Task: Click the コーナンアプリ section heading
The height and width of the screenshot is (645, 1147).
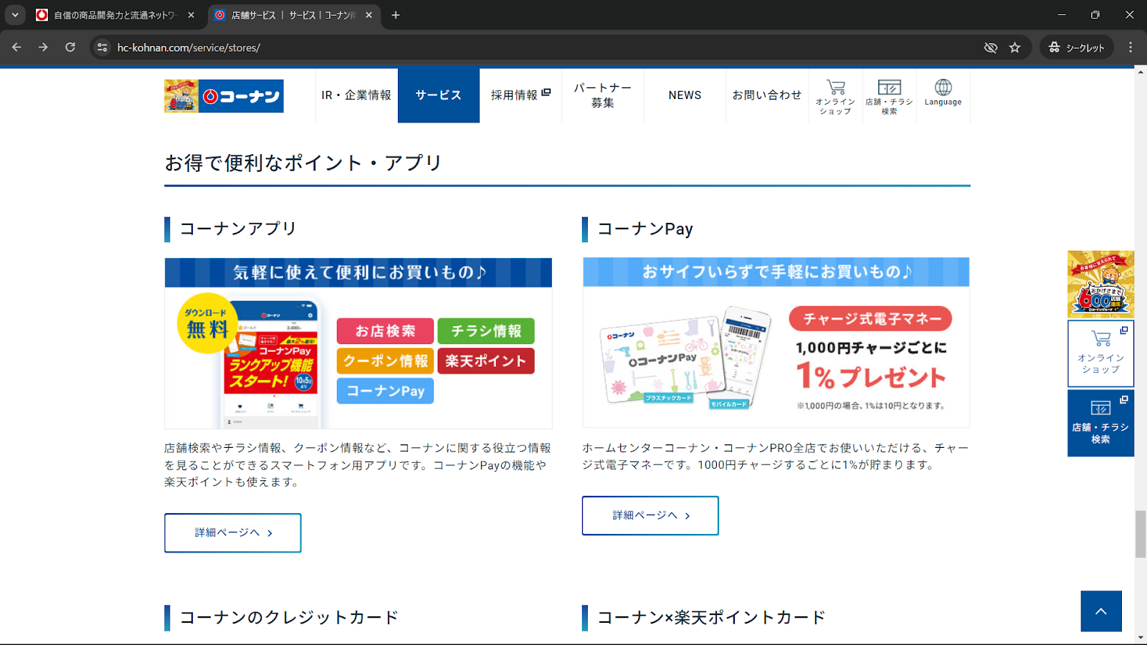Action: tap(238, 229)
